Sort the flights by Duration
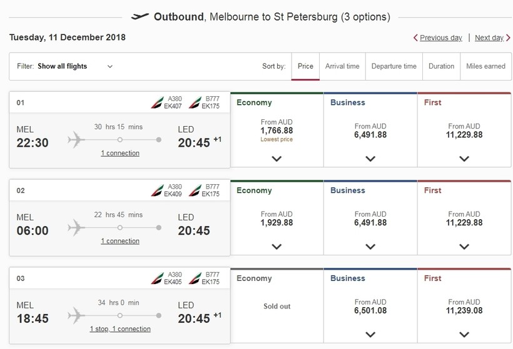This screenshot has width=513, height=349. (x=441, y=66)
